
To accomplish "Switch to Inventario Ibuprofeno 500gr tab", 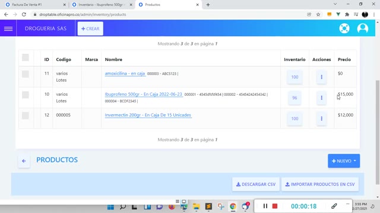I will [102, 5].
